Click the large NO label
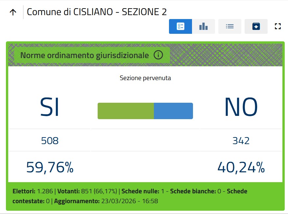 tap(241, 107)
